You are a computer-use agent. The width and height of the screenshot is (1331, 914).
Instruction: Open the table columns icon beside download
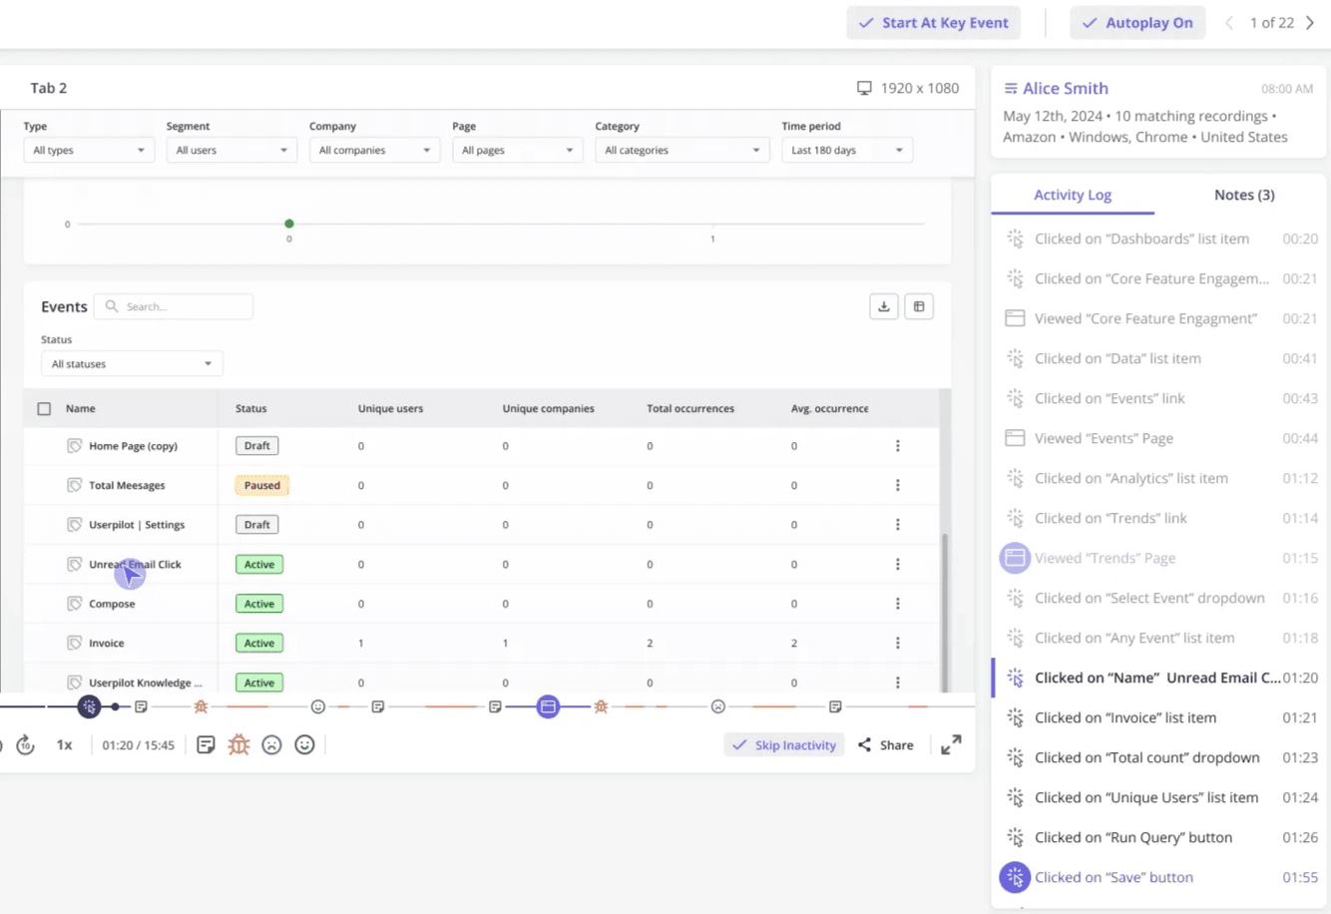tap(918, 306)
